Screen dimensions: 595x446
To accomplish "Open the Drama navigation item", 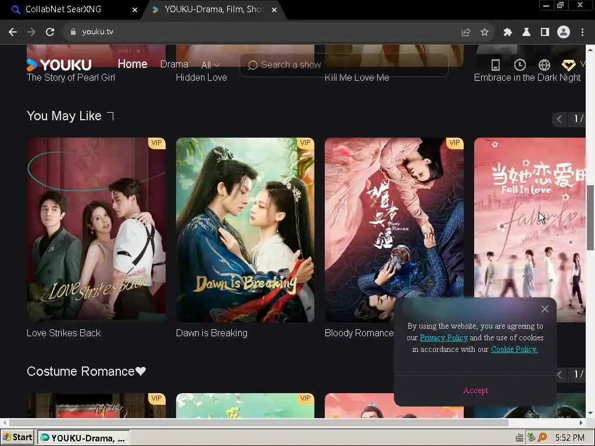I will [x=174, y=64].
